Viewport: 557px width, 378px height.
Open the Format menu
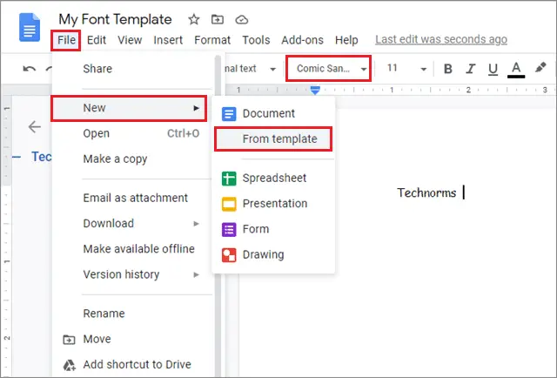coord(212,40)
